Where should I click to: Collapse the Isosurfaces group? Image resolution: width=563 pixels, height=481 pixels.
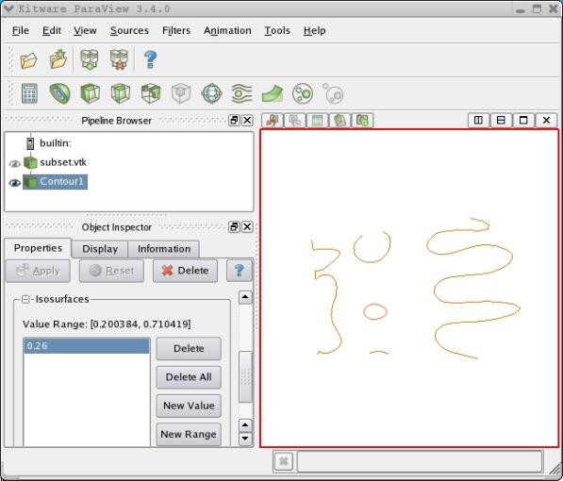coord(25,299)
